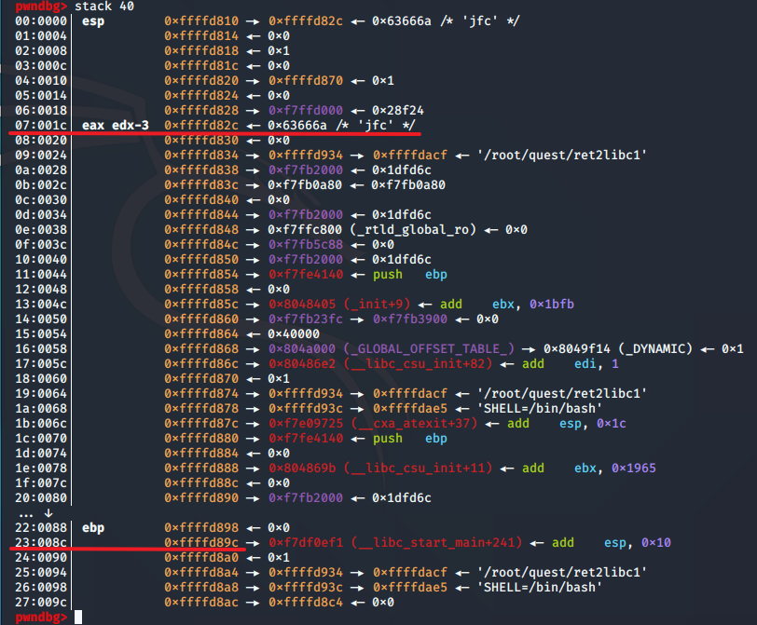Click the 'SHELL=/bin/bash' string on row 1a
Screen dimensions: 757x625
coord(539,409)
